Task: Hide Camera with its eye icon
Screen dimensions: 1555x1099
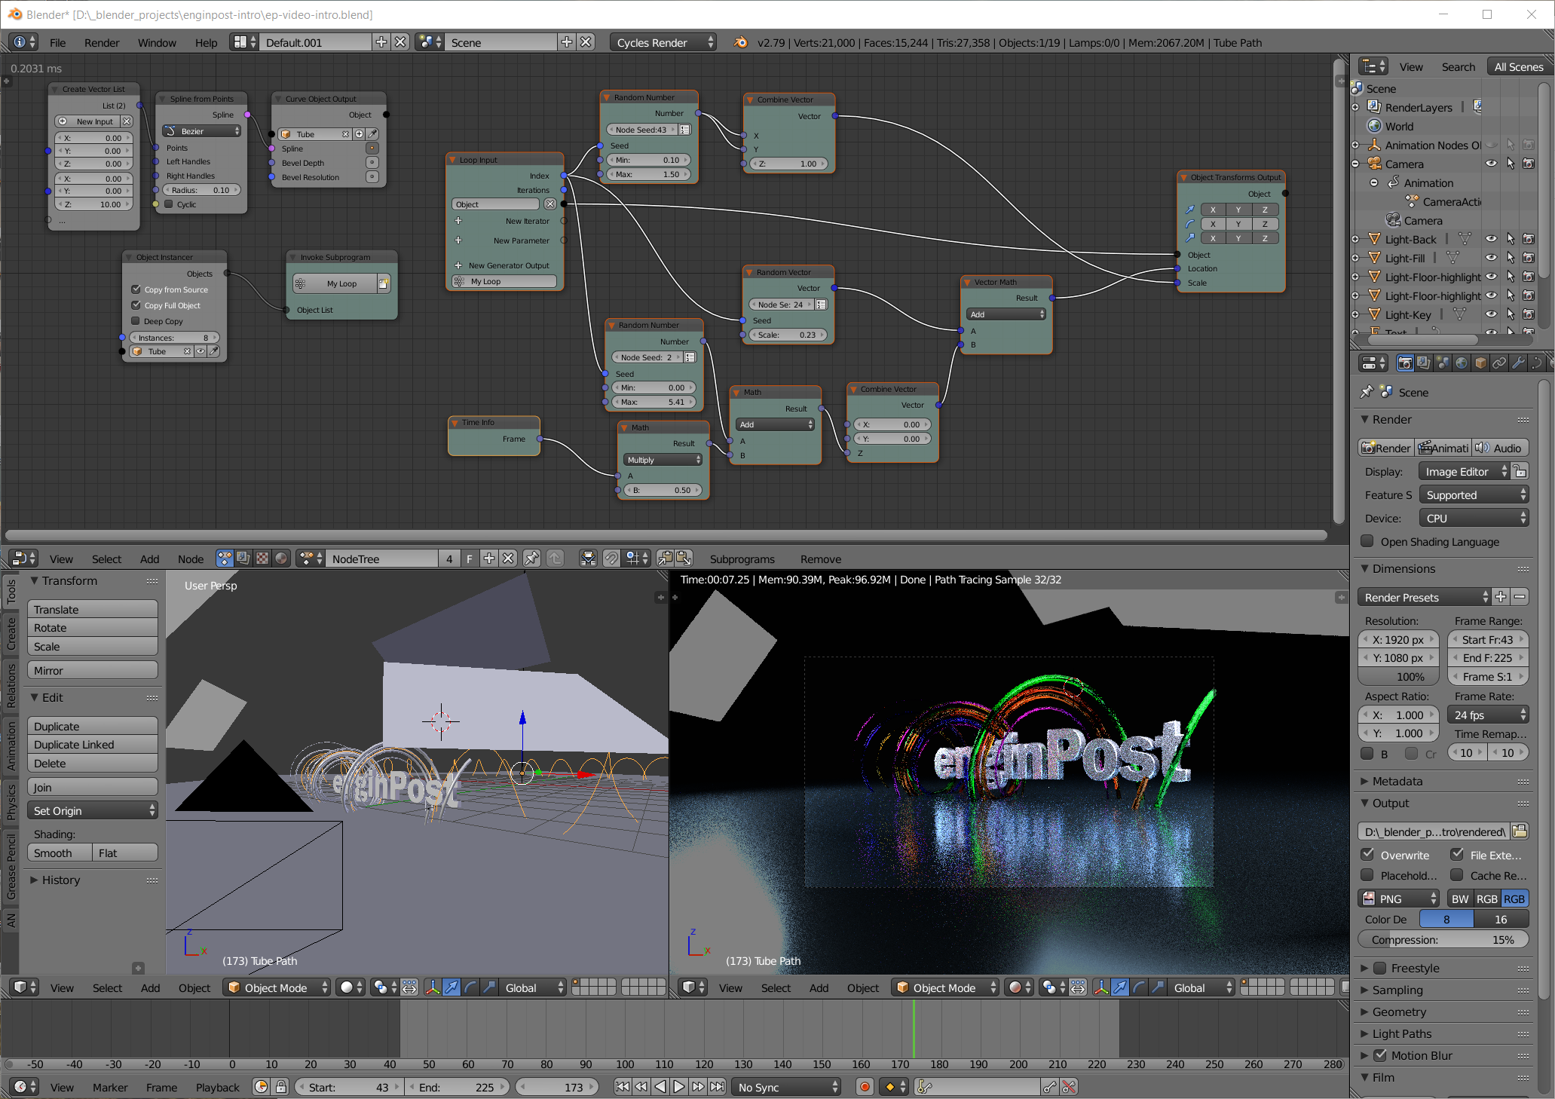Action: click(1491, 164)
